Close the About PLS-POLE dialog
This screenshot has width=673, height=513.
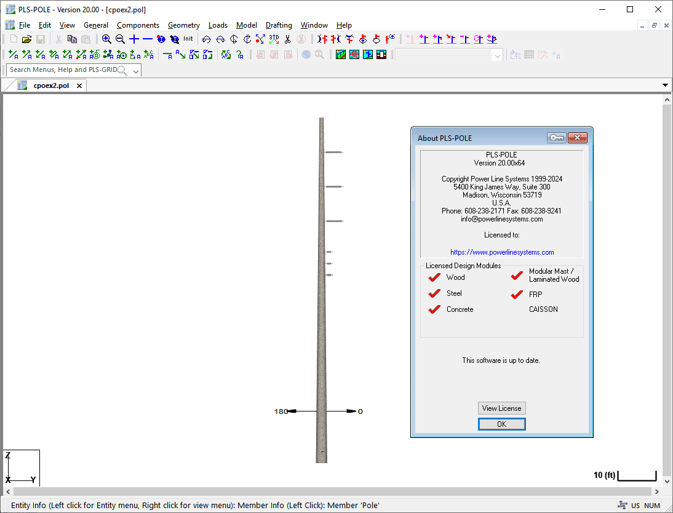pos(577,138)
